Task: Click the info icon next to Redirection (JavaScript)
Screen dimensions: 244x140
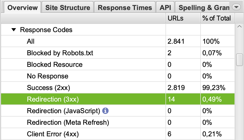Action: [x=105, y=111]
